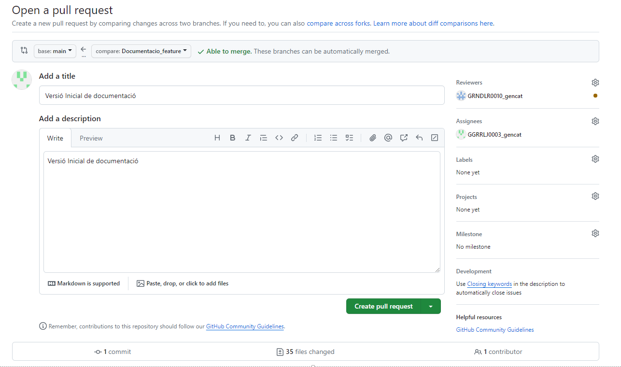Insert a numbered list
The image size is (621, 367).
pyautogui.click(x=318, y=138)
